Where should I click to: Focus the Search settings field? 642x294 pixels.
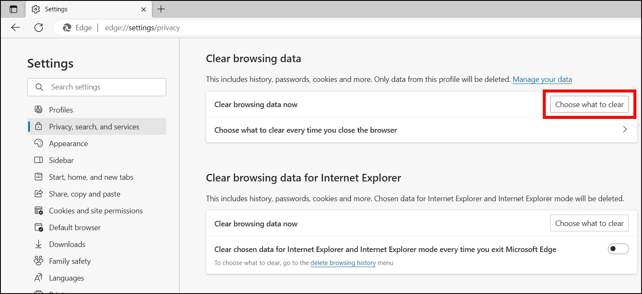(x=97, y=87)
